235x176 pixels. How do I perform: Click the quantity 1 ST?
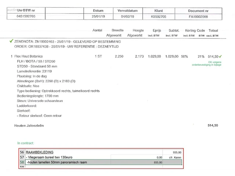pyautogui.click(x=98, y=56)
